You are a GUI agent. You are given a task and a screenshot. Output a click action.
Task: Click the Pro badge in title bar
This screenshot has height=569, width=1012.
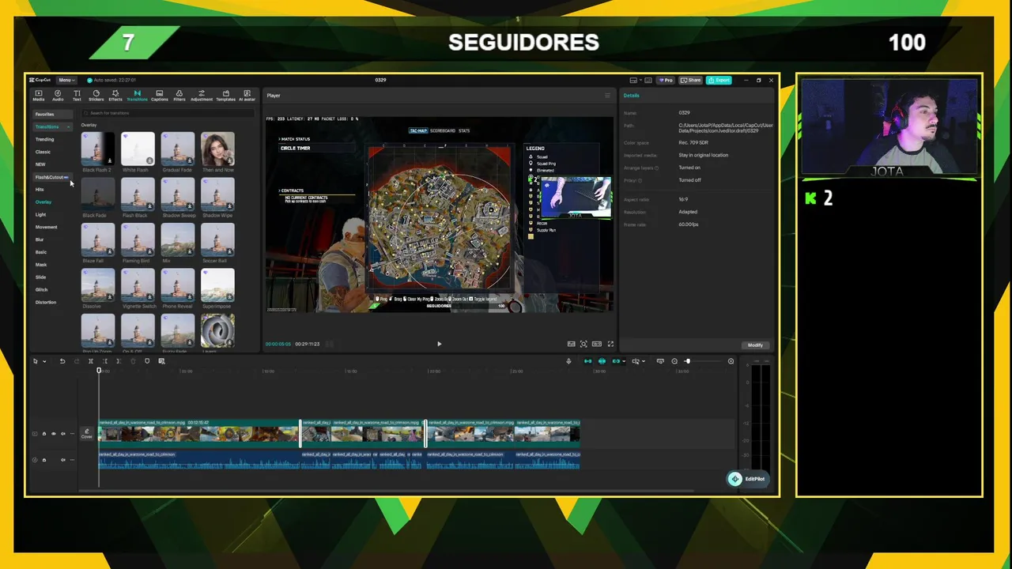pyautogui.click(x=666, y=80)
